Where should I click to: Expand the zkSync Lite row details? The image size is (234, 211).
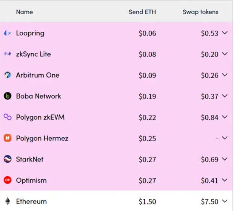pyautogui.click(x=225, y=54)
